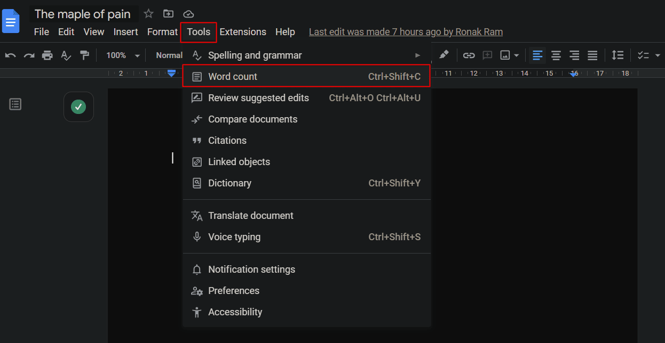Center align the text
665x343 pixels.
556,55
